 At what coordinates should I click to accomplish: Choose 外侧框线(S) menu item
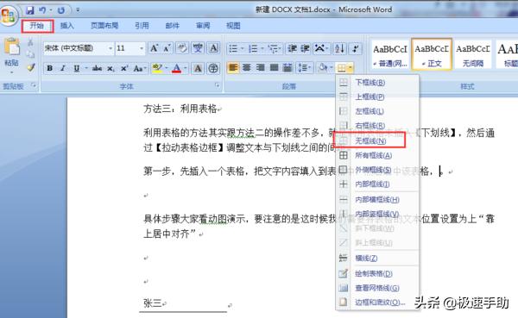[x=377, y=171]
